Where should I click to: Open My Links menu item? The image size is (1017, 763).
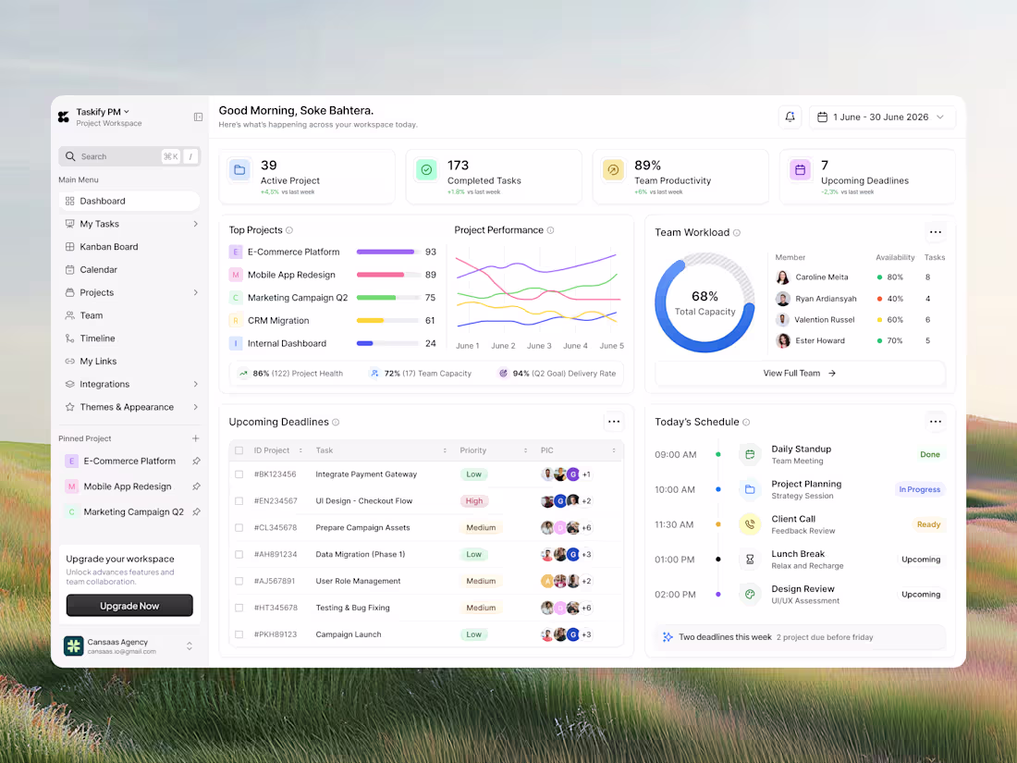(x=129, y=362)
